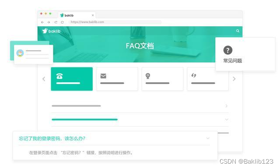Select the envelope mail category card

[117, 79]
